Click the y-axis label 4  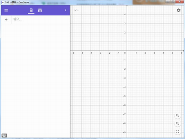coord(125,14)
